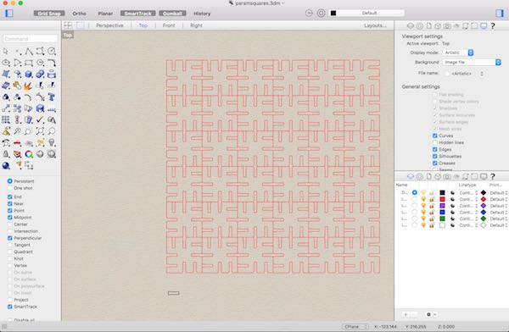The height and width of the screenshot is (332, 509).
Task: Open the four-viewport layout icon
Action: point(68,25)
